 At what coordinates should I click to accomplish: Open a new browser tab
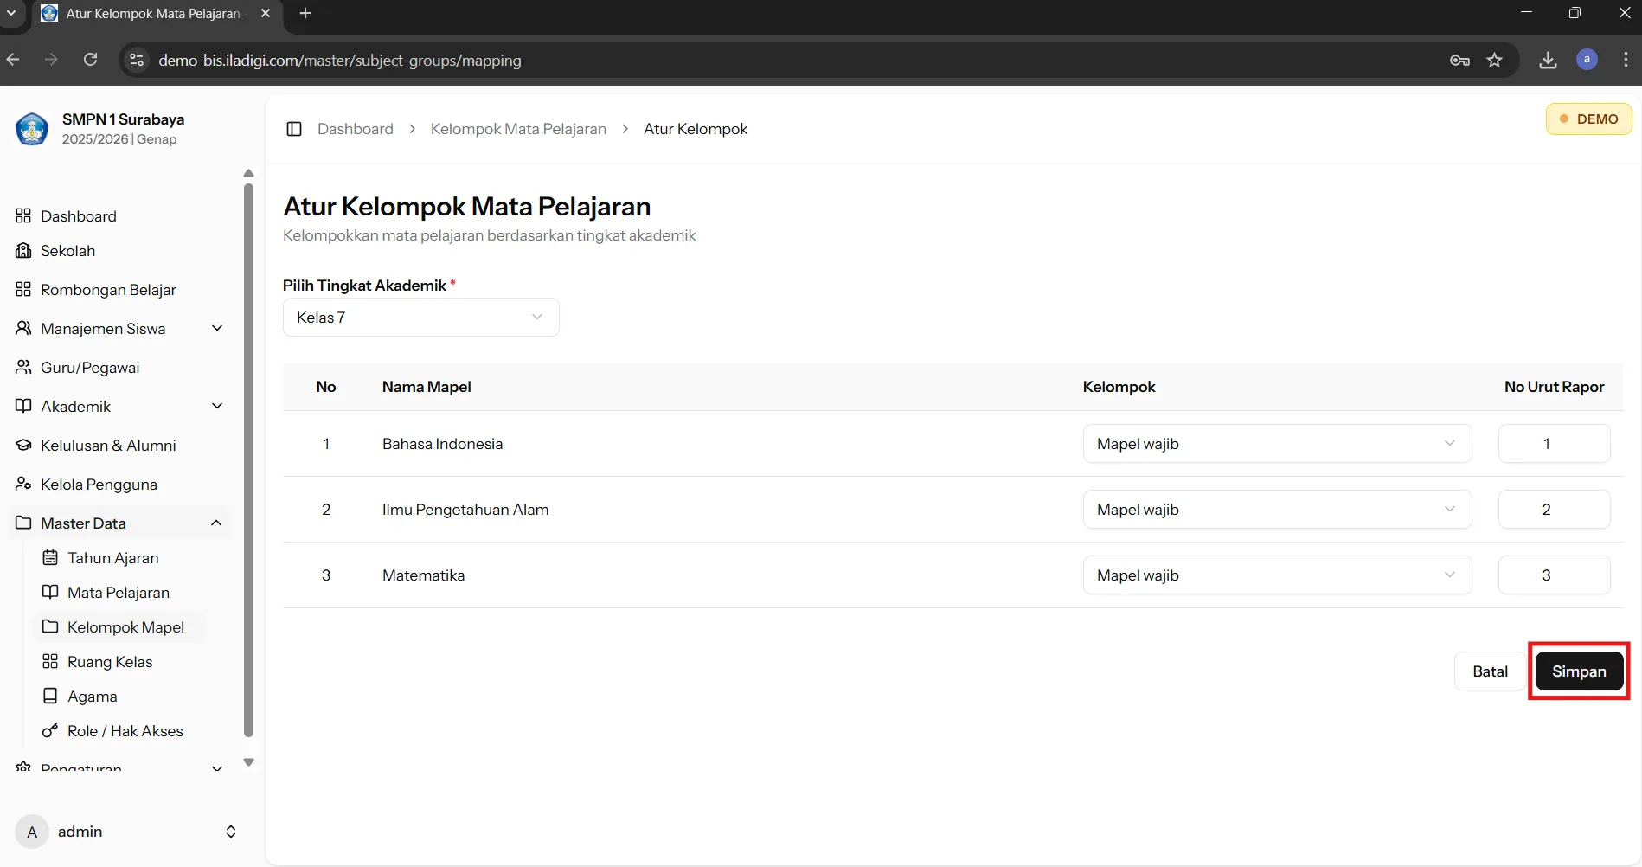click(305, 13)
